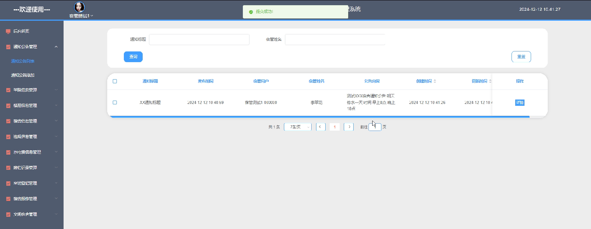This screenshot has width=591, height=229.
Task: Open the 学院信息管理 menu
Action: coord(32,90)
